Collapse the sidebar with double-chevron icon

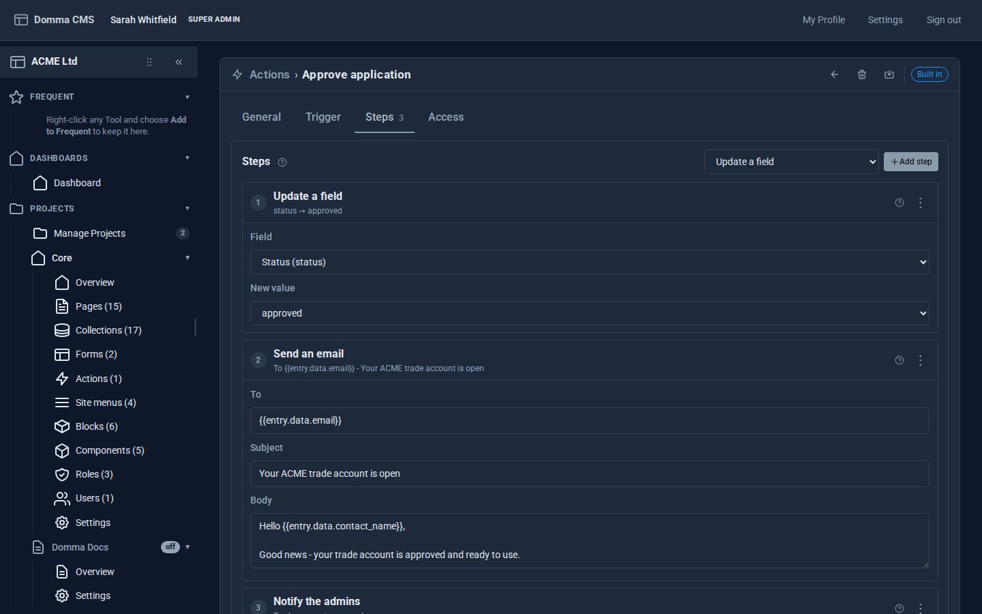click(x=179, y=62)
